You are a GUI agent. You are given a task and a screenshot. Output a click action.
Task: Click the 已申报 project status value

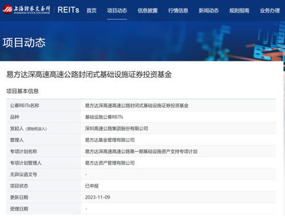tap(92, 186)
